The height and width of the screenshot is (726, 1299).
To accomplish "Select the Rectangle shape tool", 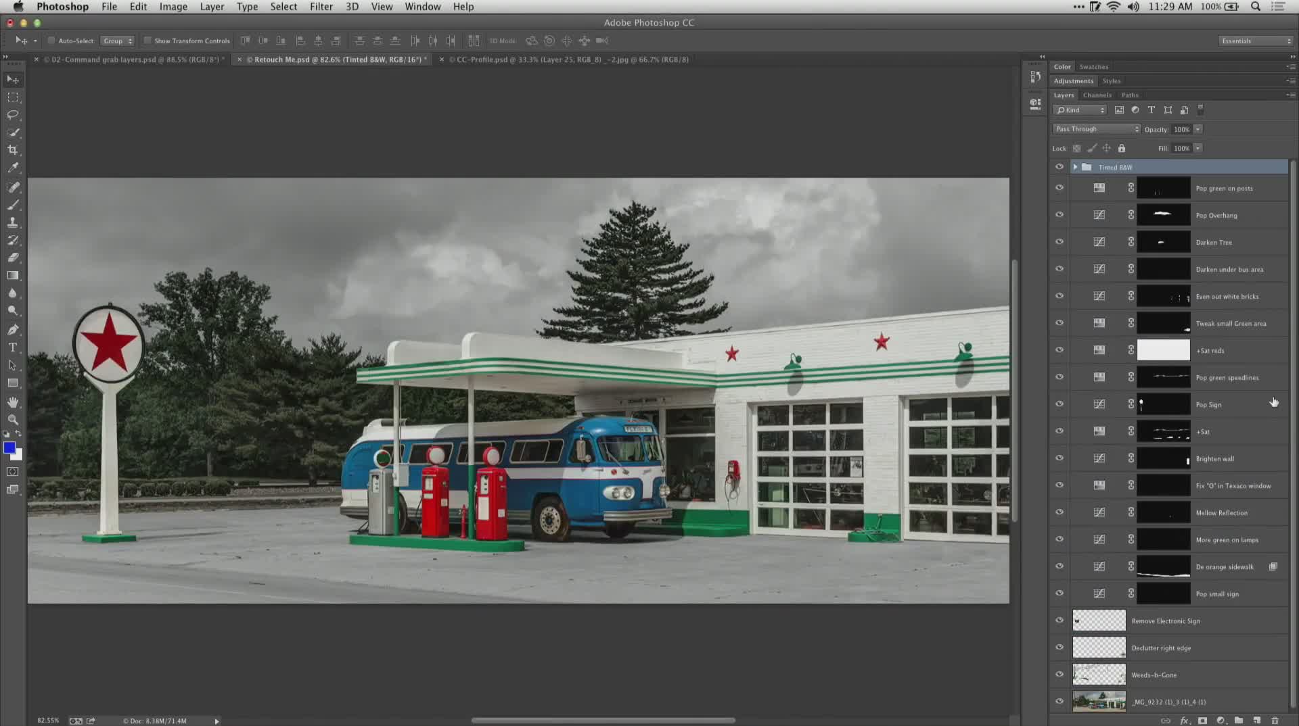I will pyautogui.click(x=13, y=383).
